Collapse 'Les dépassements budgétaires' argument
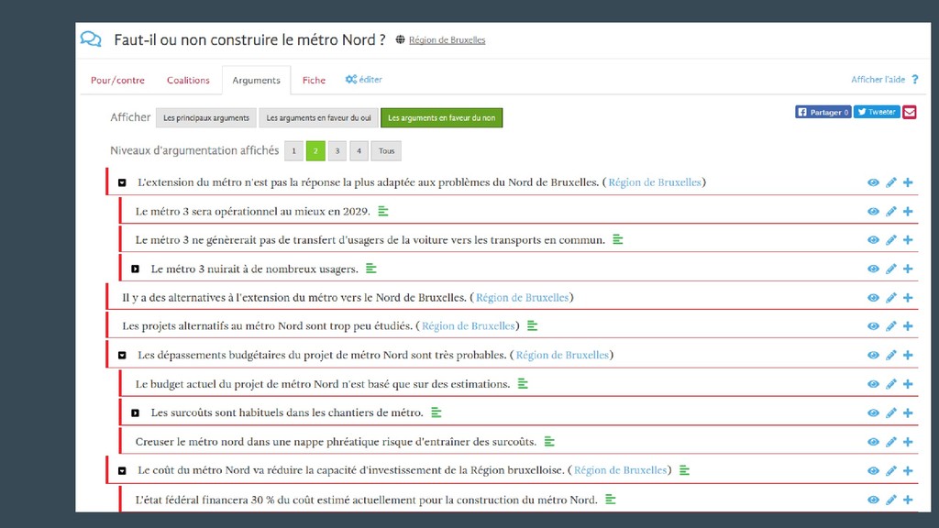This screenshot has height=528, width=939. pos(122,356)
